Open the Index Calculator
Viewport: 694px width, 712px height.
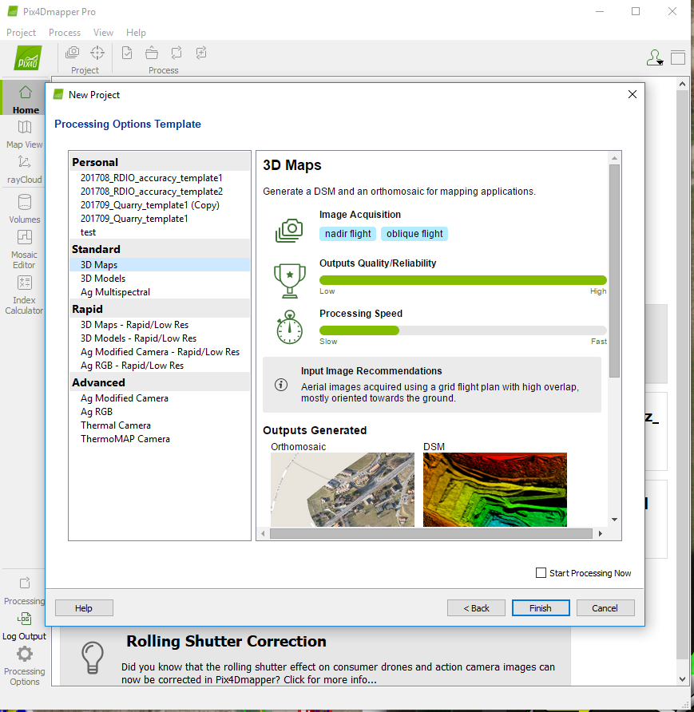[24, 289]
